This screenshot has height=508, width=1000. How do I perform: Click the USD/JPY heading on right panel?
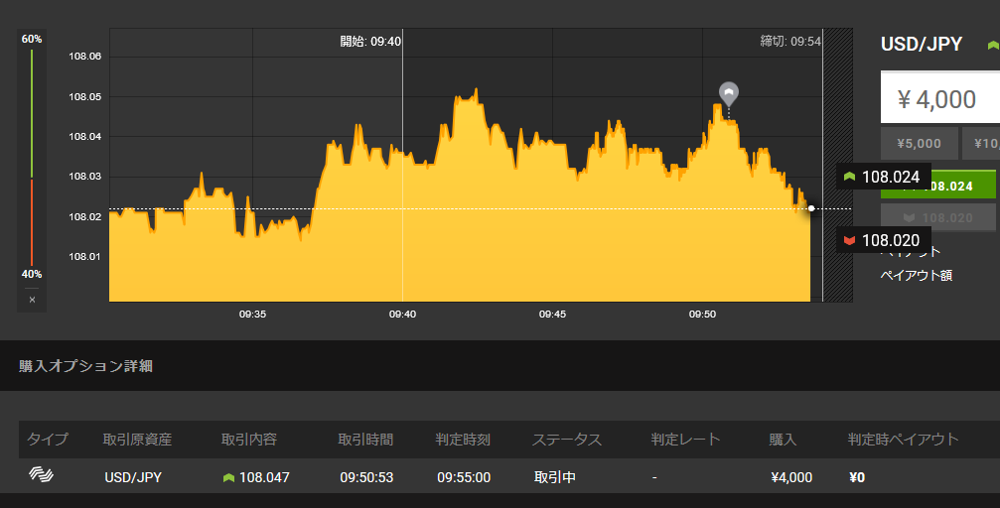tap(922, 44)
